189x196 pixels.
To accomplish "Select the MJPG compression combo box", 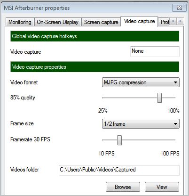I will [x=141, y=82].
